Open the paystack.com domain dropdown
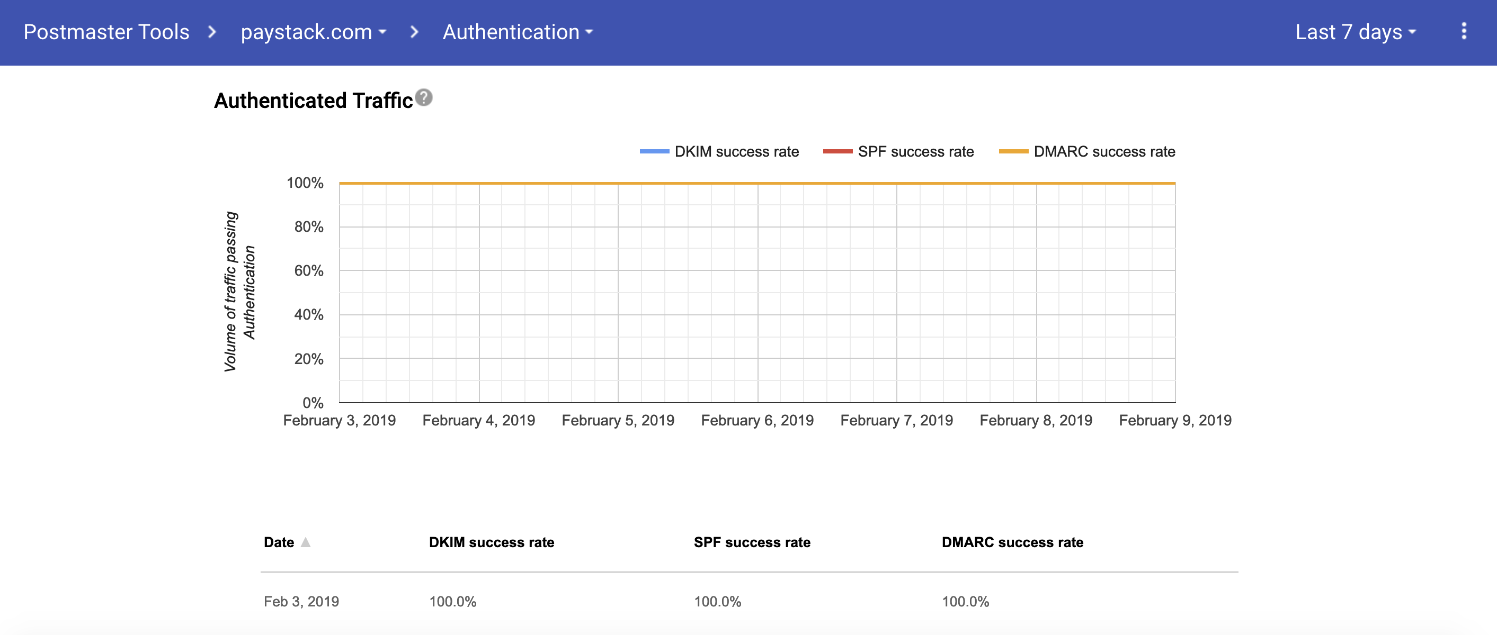This screenshot has height=635, width=1497. [x=313, y=32]
